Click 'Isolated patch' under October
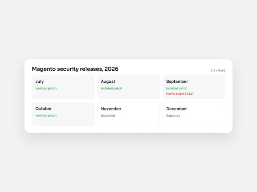Screen dimensions: 257x192 (46, 115)
